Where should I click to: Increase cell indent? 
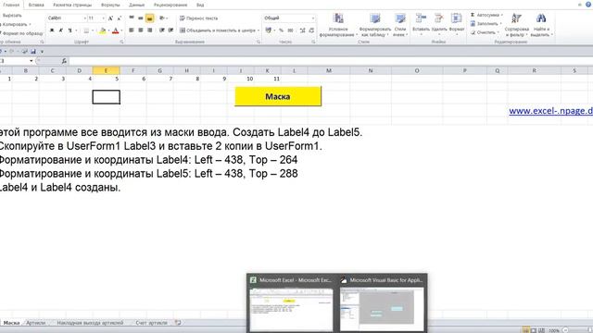click(170, 31)
